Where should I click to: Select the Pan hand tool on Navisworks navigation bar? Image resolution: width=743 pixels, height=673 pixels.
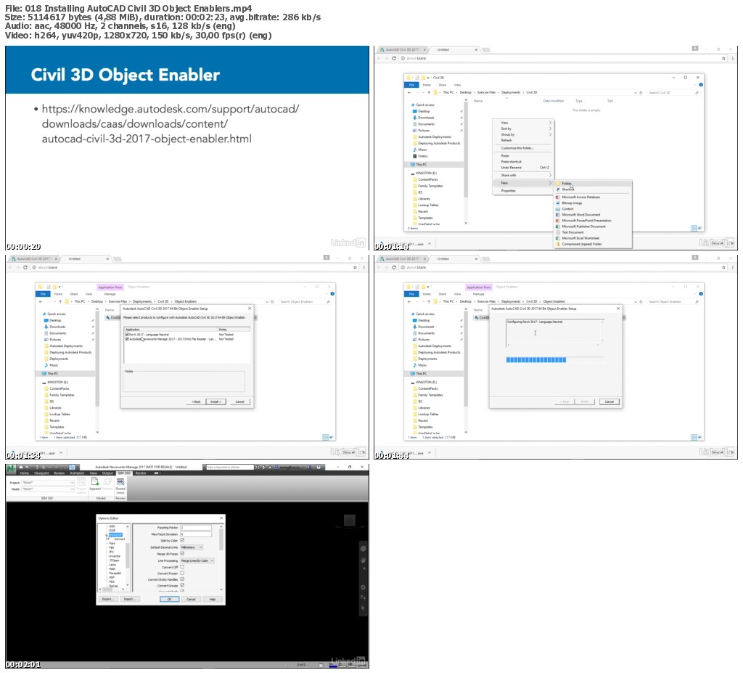363,560
